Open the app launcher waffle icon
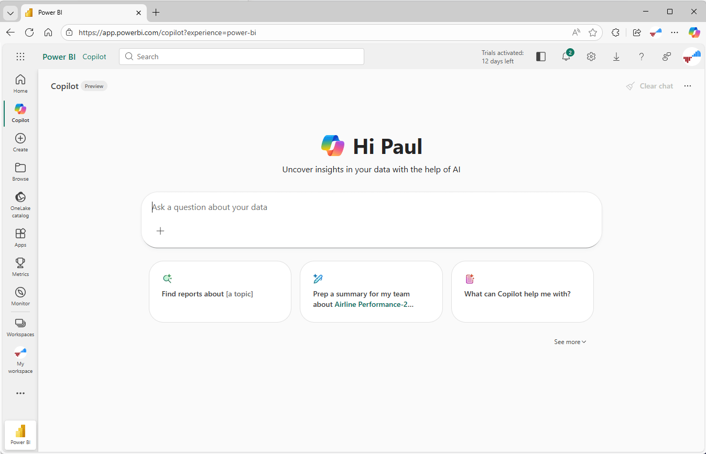The width and height of the screenshot is (706, 454). [x=20, y=57]
